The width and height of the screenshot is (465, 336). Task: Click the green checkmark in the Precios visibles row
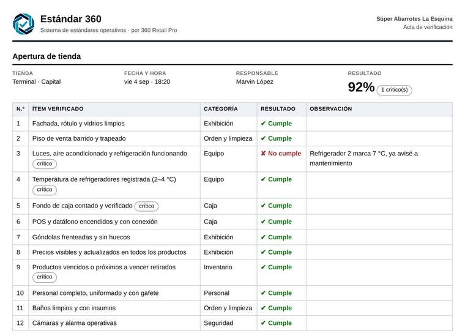click(x=263, y=252)
